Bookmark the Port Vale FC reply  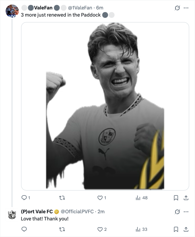point(176,229)
